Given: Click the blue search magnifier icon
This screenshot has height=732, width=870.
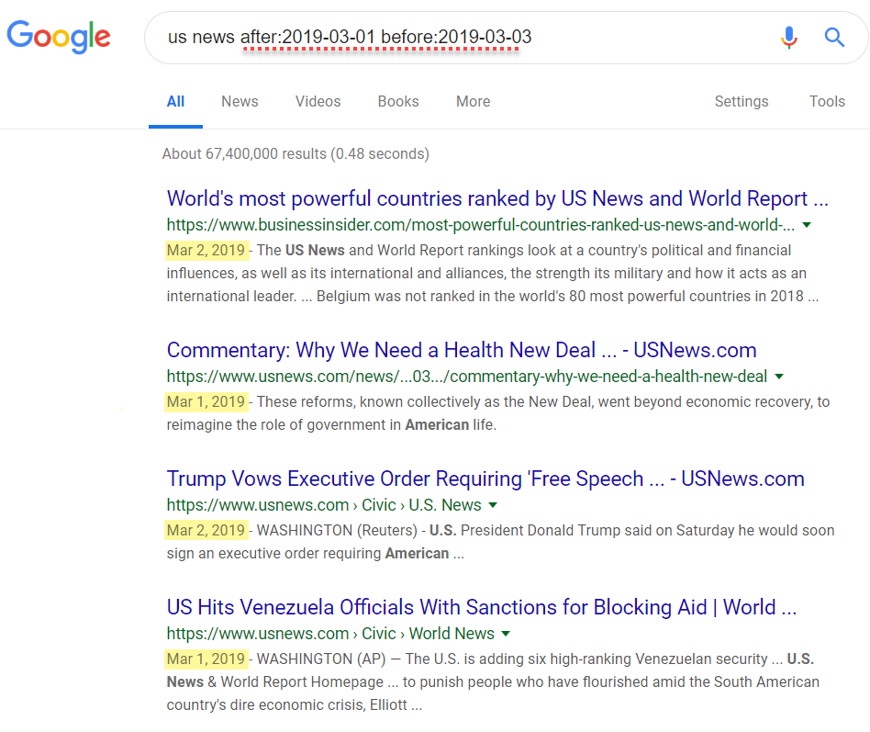Looking at the screenshot, I should (x=834, y=38).
